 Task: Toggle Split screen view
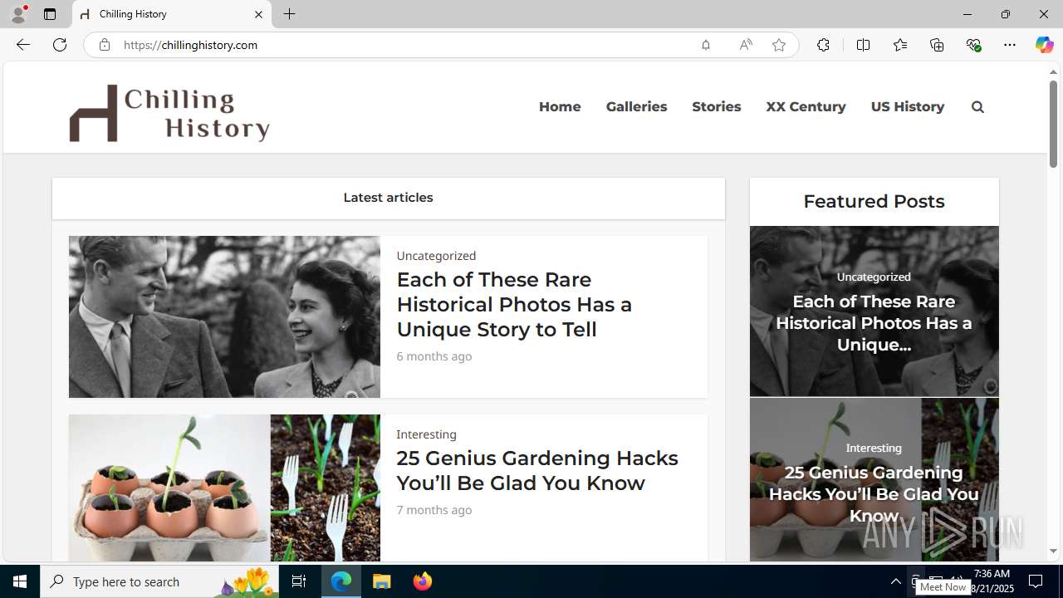pyautogui.click(x=863, y=45)
